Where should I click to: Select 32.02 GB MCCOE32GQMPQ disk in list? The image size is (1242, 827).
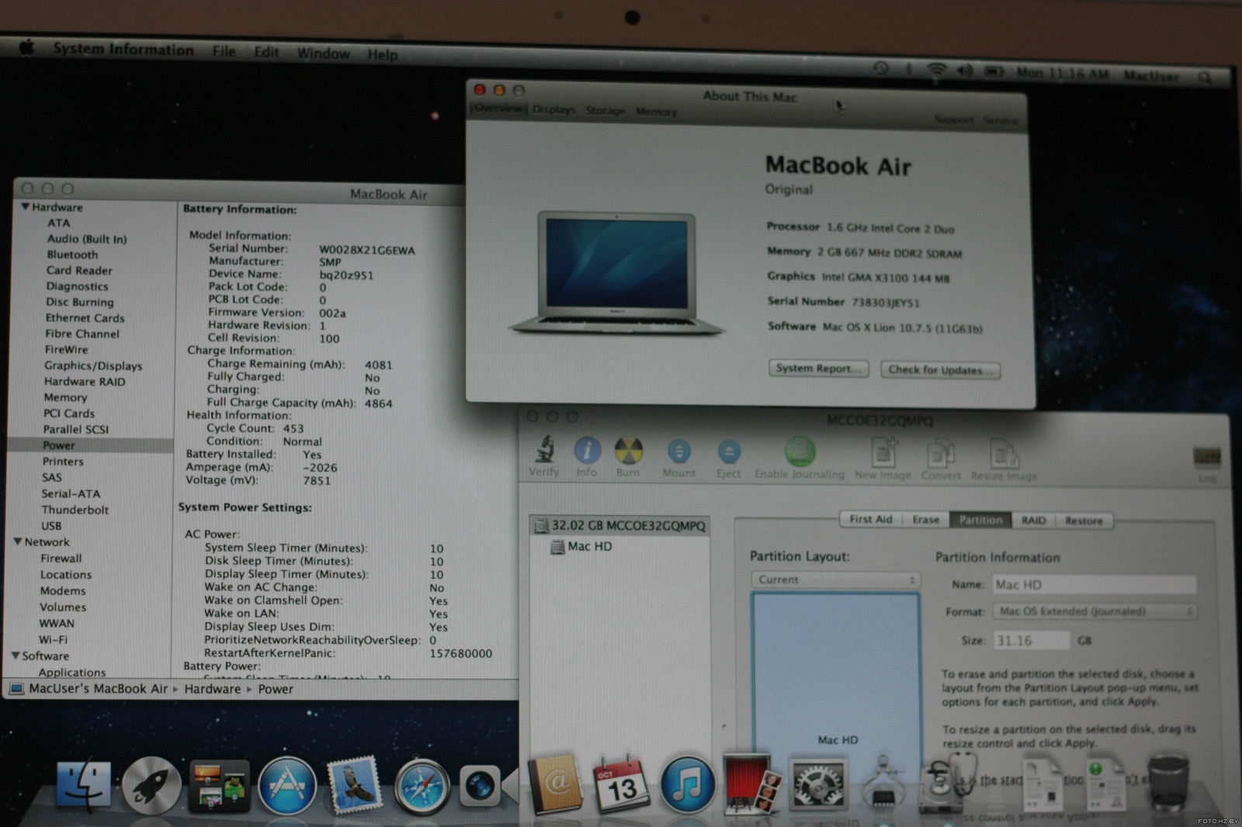[x=619, y=525]
